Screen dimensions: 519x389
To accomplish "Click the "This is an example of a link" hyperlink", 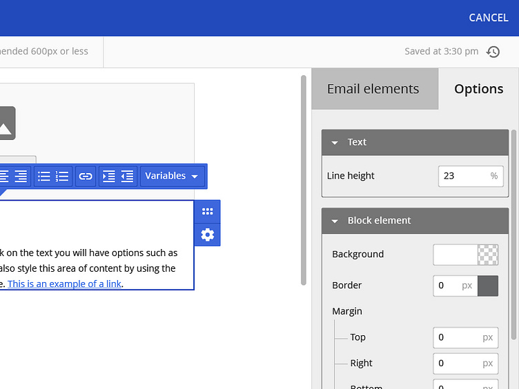I will pos(65,283).
